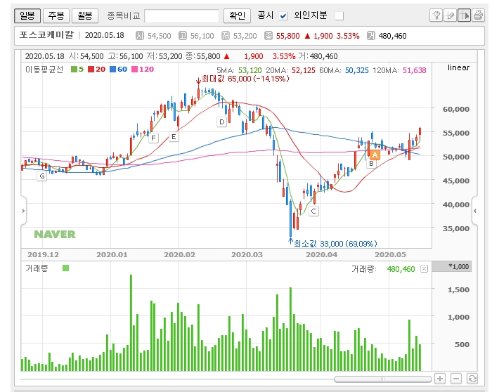Click the 120MA value 51,638
Screen dimensions: 492x392
[415, 70]
